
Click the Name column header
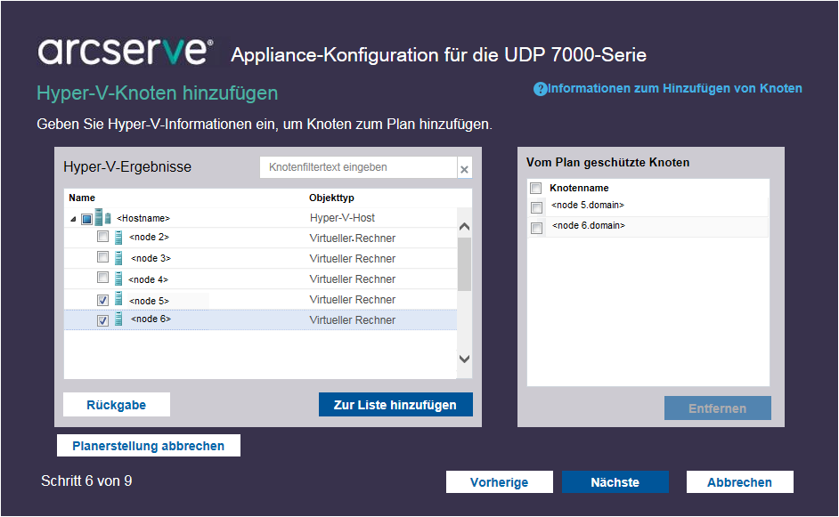point(82,198)
